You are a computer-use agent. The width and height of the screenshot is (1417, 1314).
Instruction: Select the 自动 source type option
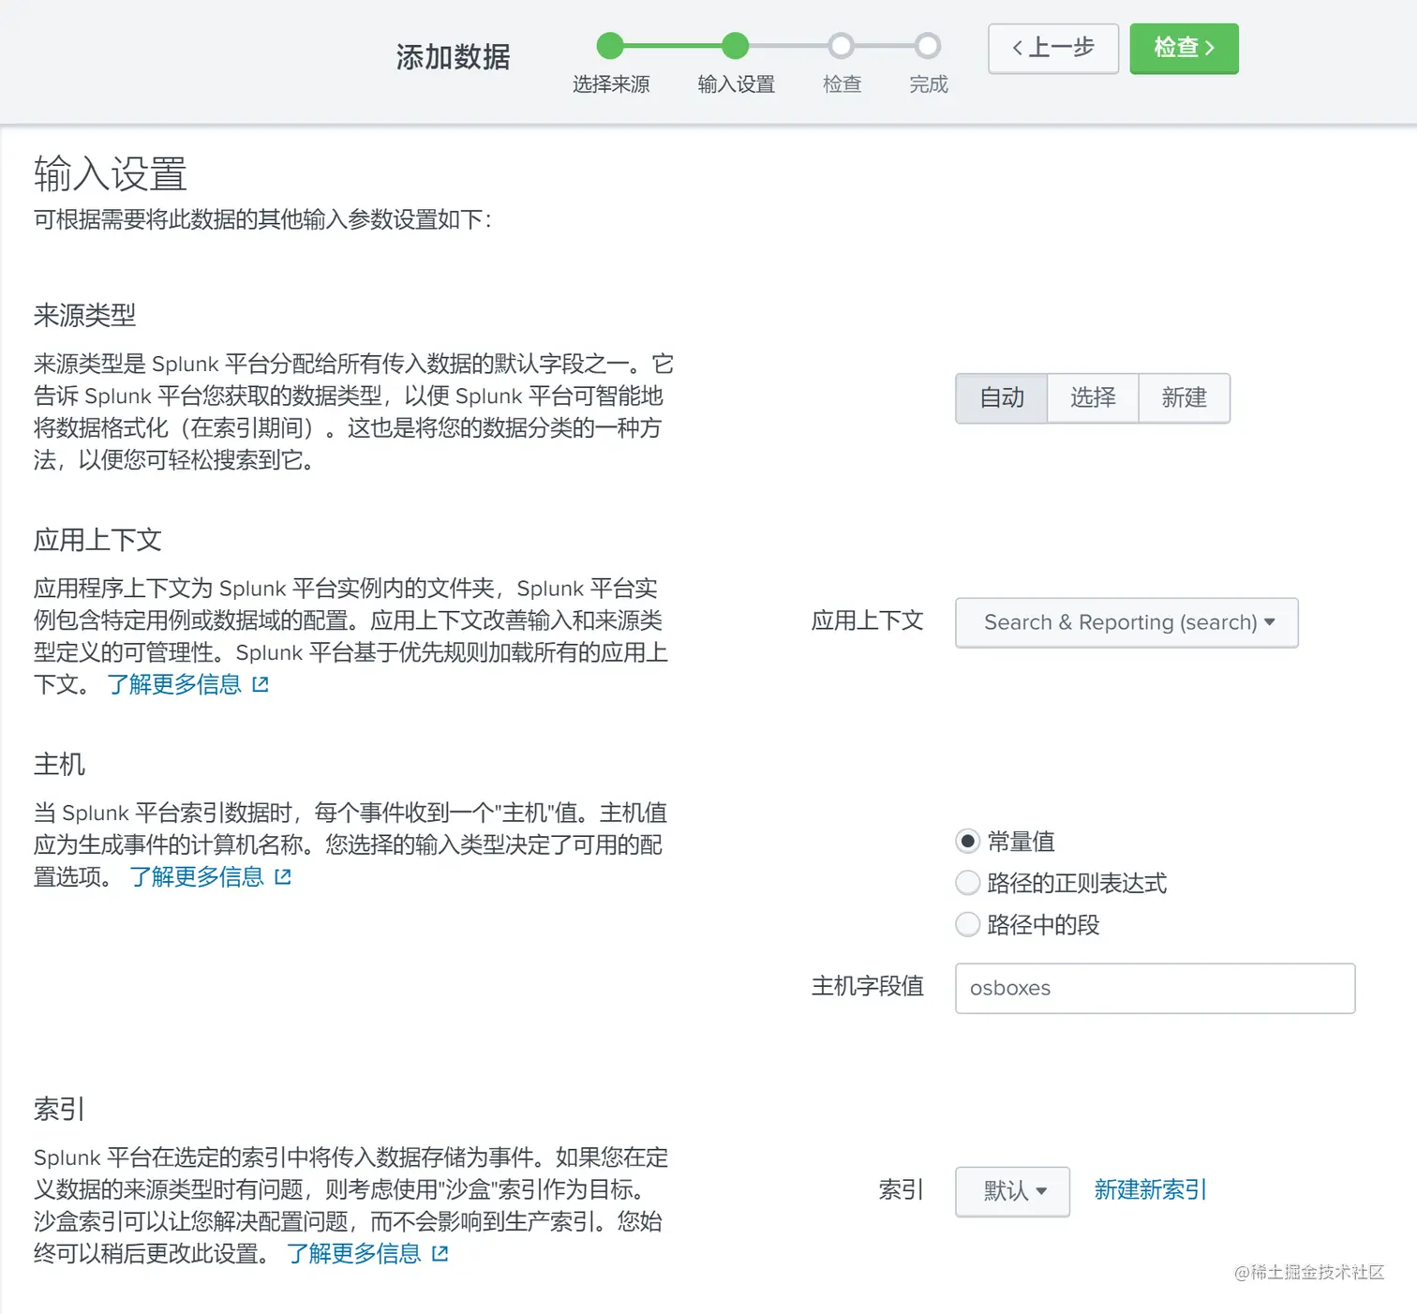pos(1002,398)
